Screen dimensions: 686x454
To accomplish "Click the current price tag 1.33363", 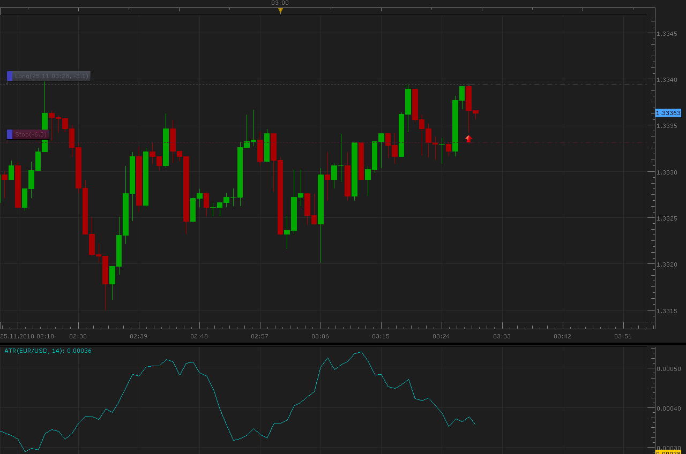I will pos(668,113).
